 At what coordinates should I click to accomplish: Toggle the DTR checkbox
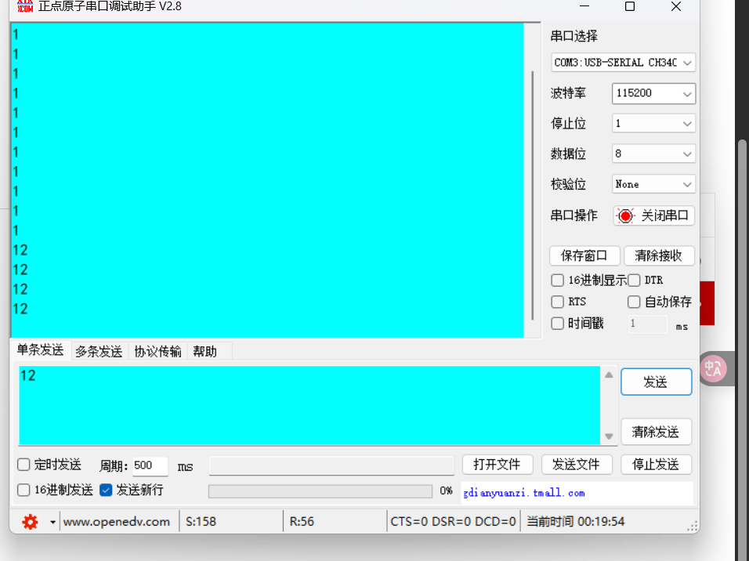[634, 280]
